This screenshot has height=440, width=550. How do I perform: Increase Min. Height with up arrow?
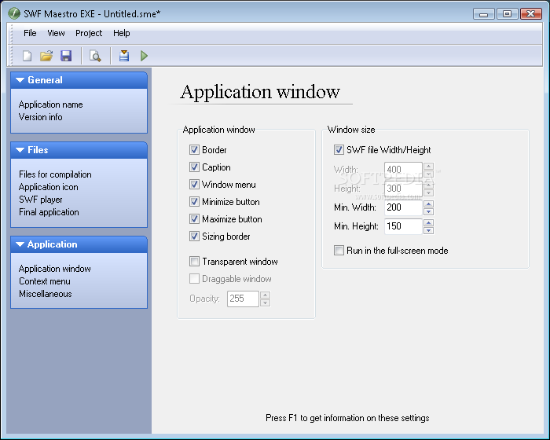pos(428,223)
